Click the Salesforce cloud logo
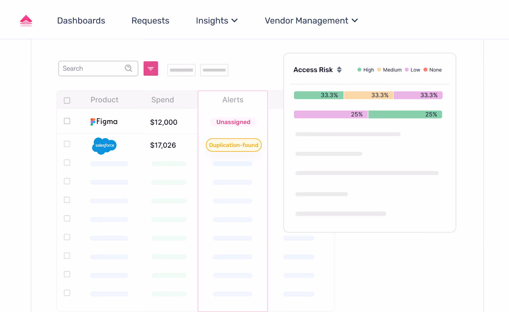 pos(104,146)
